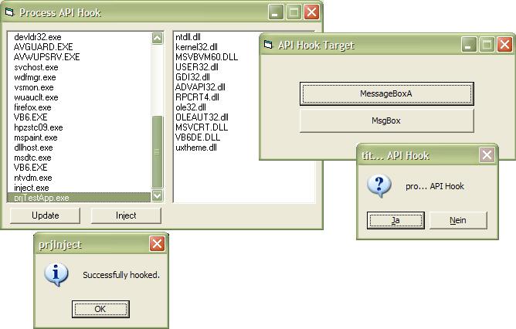Close the tit... API Hook dialog

coord(487,155)
